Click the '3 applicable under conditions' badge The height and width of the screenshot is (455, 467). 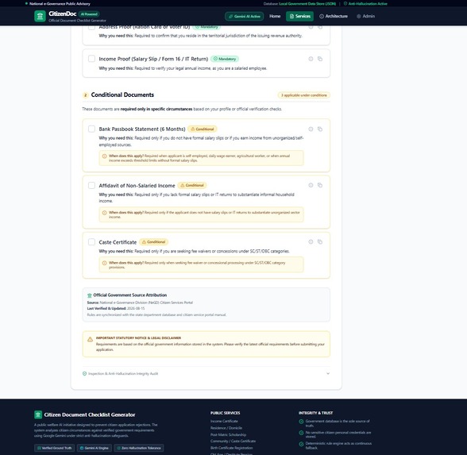(303, 95)
